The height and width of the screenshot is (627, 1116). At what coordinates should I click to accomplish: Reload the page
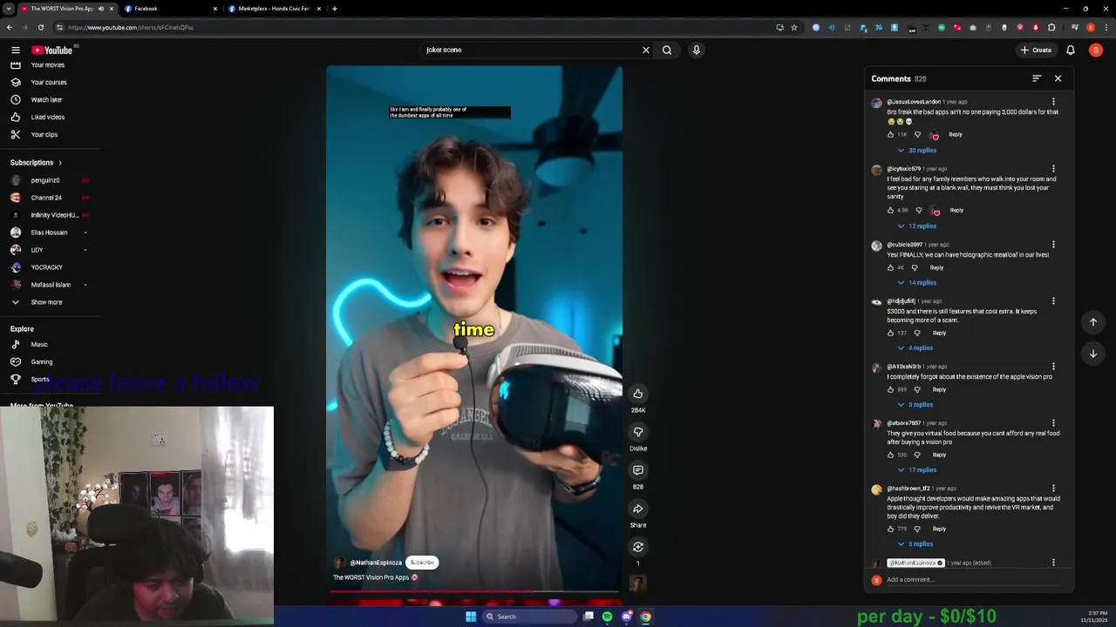pyautogui.click(x=40, y=27)
